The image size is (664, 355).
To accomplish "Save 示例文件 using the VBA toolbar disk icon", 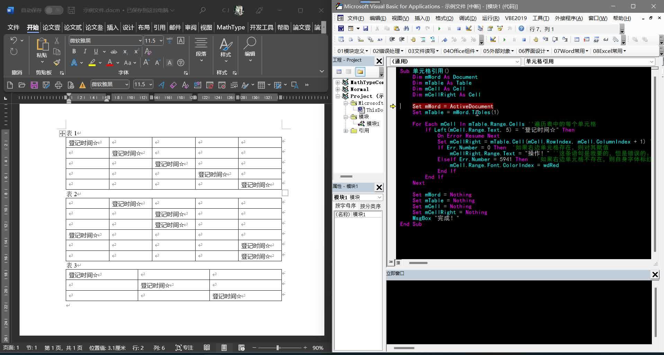I will (365, 29).
